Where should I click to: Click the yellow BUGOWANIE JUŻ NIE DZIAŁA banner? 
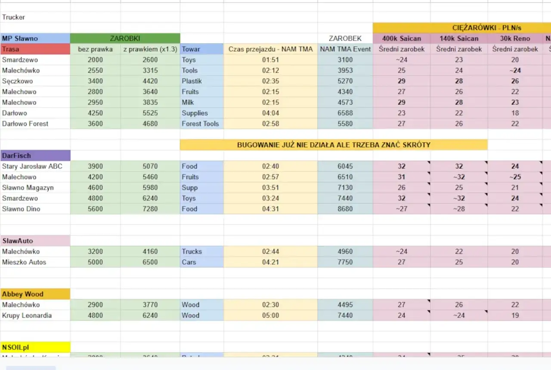point(334,145)
